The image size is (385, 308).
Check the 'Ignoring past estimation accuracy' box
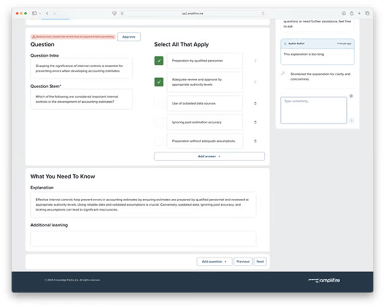click(x=159, y=122)
